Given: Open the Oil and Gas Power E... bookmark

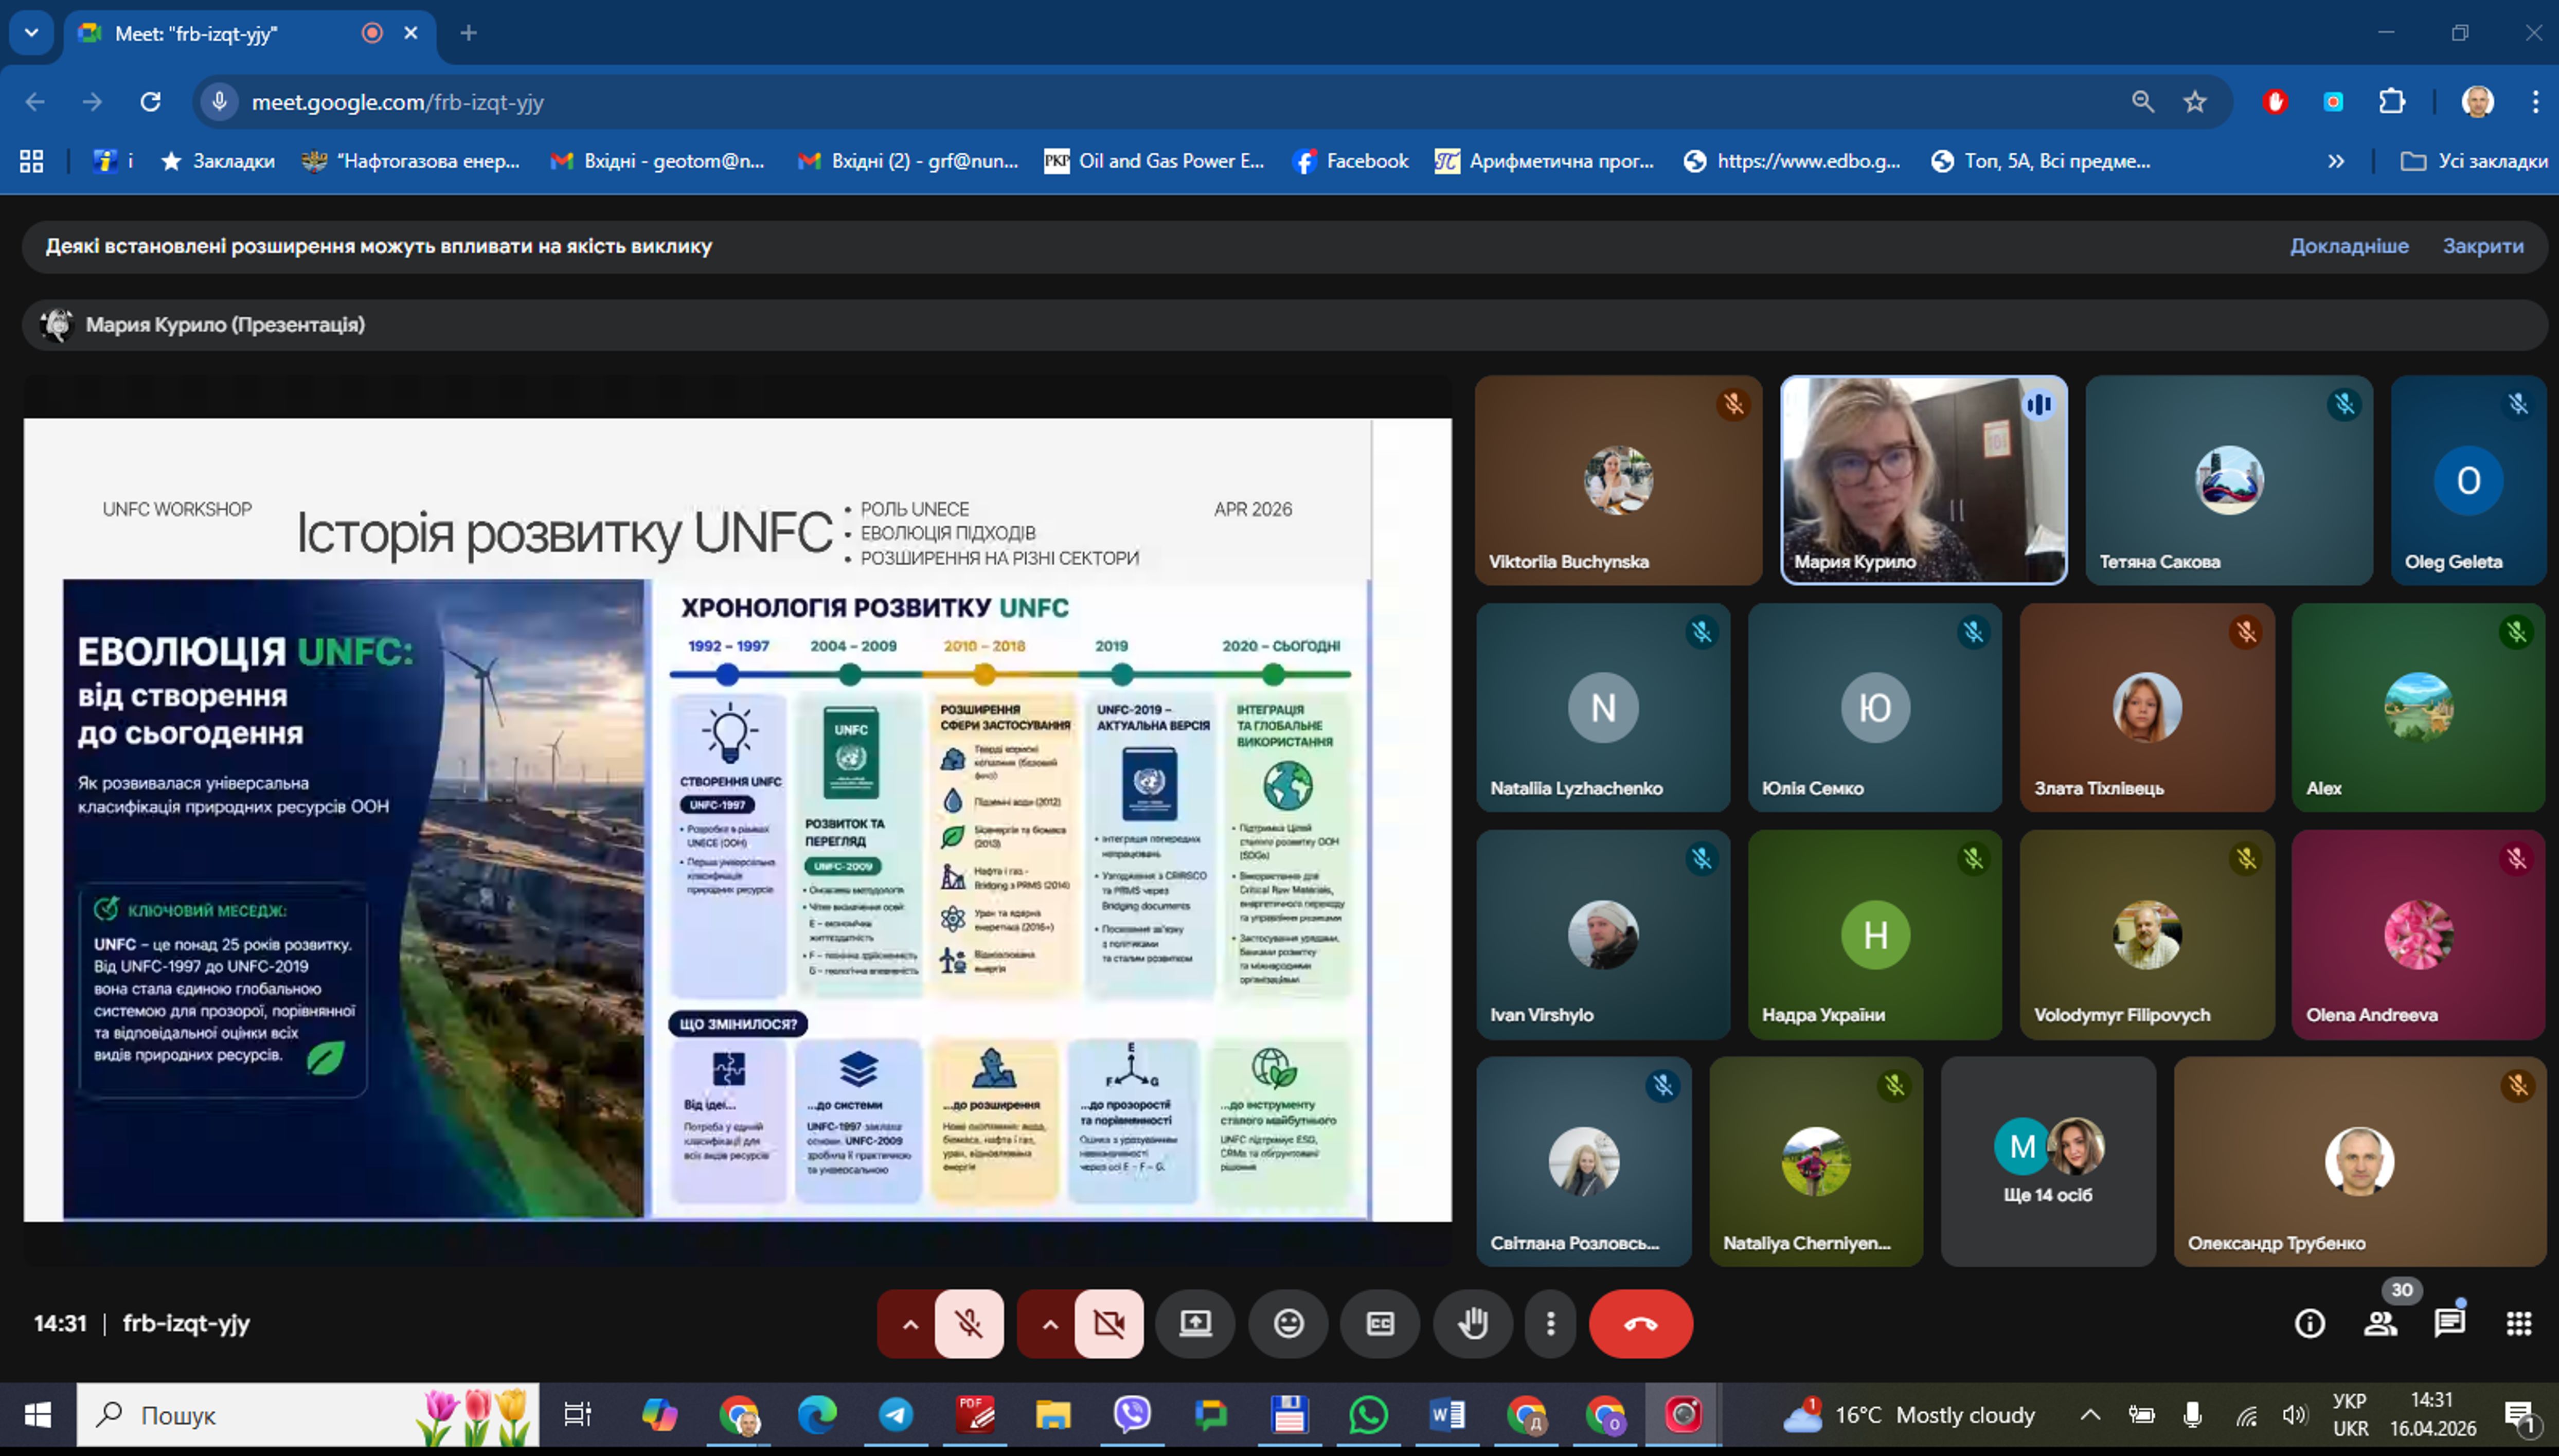Looking at the screenshot, I should (1154, 161).
